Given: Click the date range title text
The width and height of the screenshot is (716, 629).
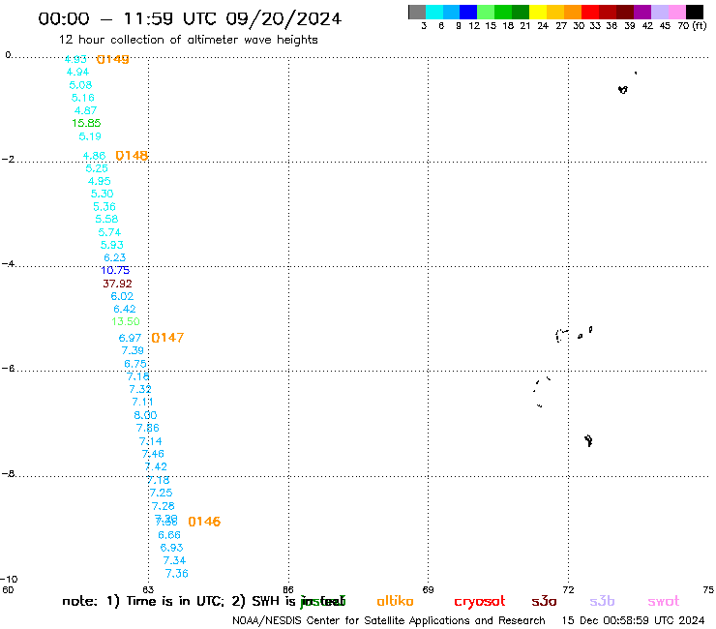Looking at the screenshot, I should pos(190,19).
